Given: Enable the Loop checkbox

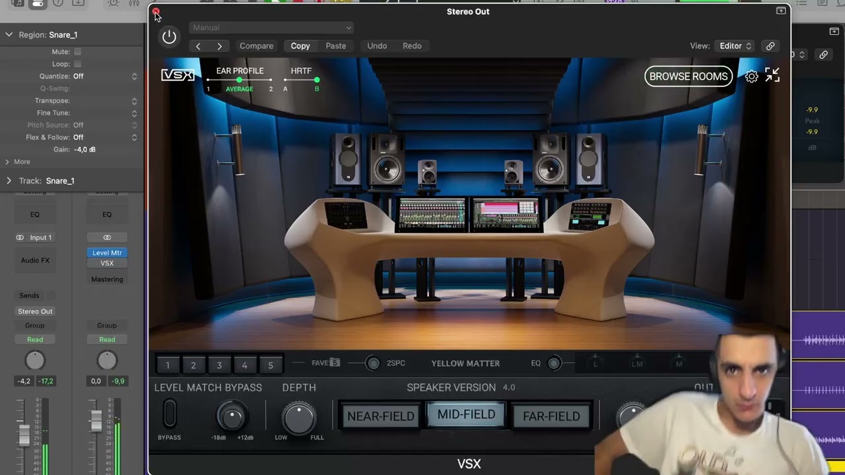Looking at the screenshot, I should [x=77, y=64].
